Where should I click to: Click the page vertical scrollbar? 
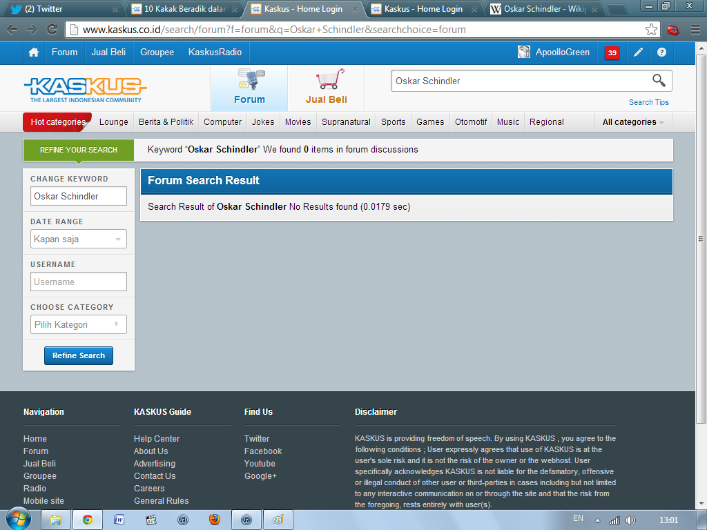(701, 239)
